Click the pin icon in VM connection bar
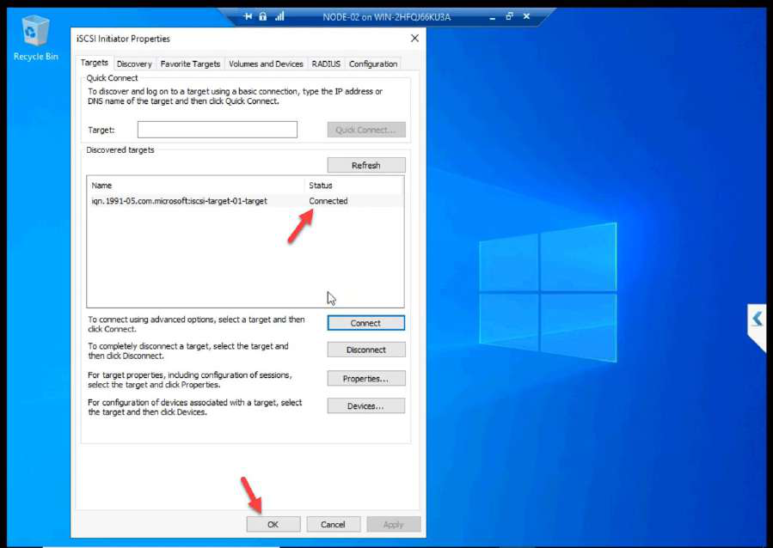Image resolution: width=773 pixels, height=548 pixels. (248, 16)
